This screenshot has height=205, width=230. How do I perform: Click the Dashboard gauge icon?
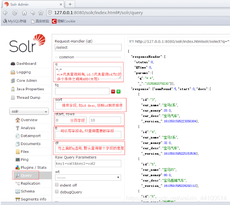pos(13,64)
